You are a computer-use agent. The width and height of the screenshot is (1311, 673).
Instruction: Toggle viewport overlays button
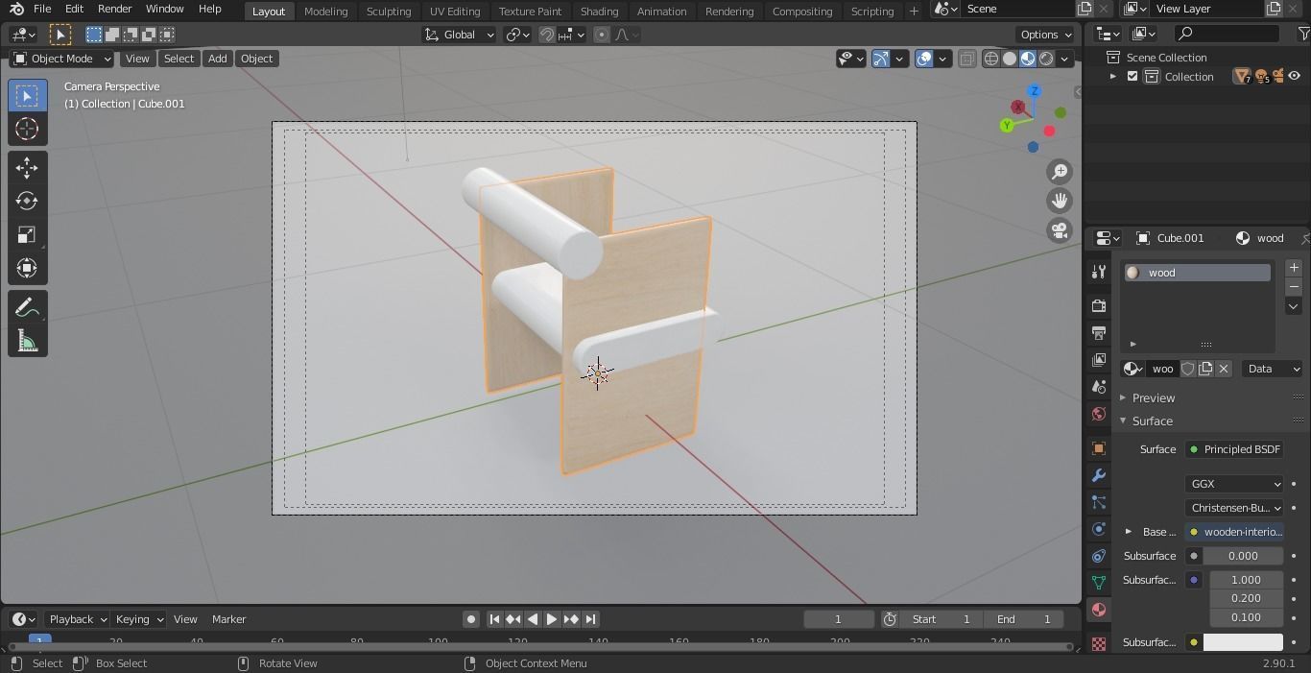924,59
